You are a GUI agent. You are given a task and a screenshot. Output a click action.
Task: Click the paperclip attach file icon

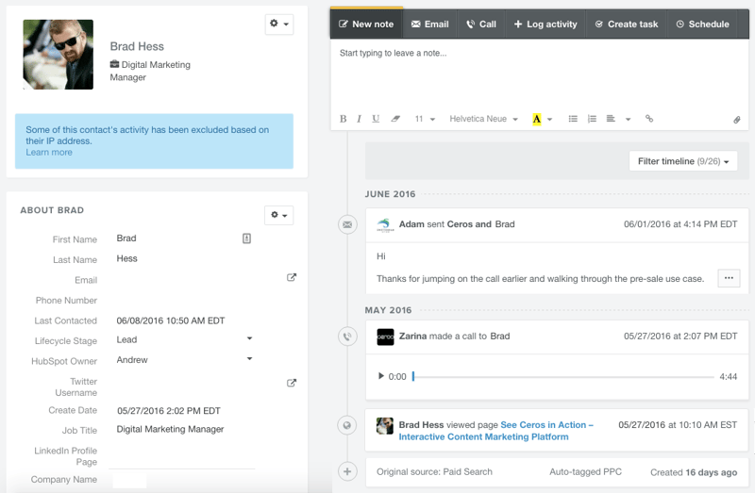737,120
